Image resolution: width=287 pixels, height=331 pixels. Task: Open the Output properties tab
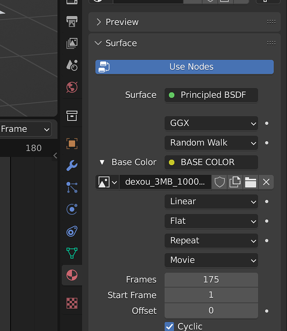coord(72,21)
